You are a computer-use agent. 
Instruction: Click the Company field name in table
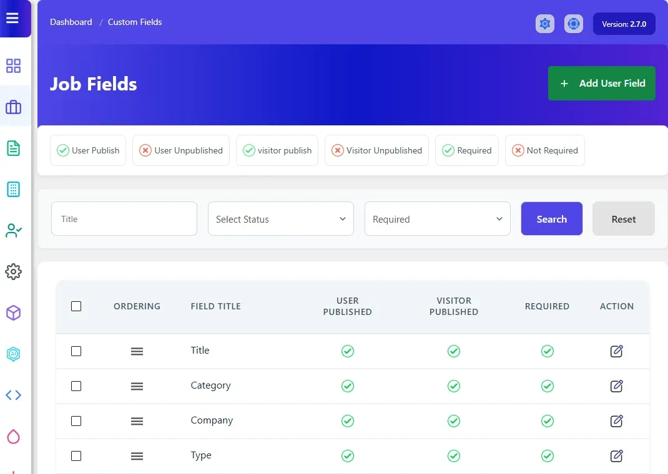(x=212, y=420)
